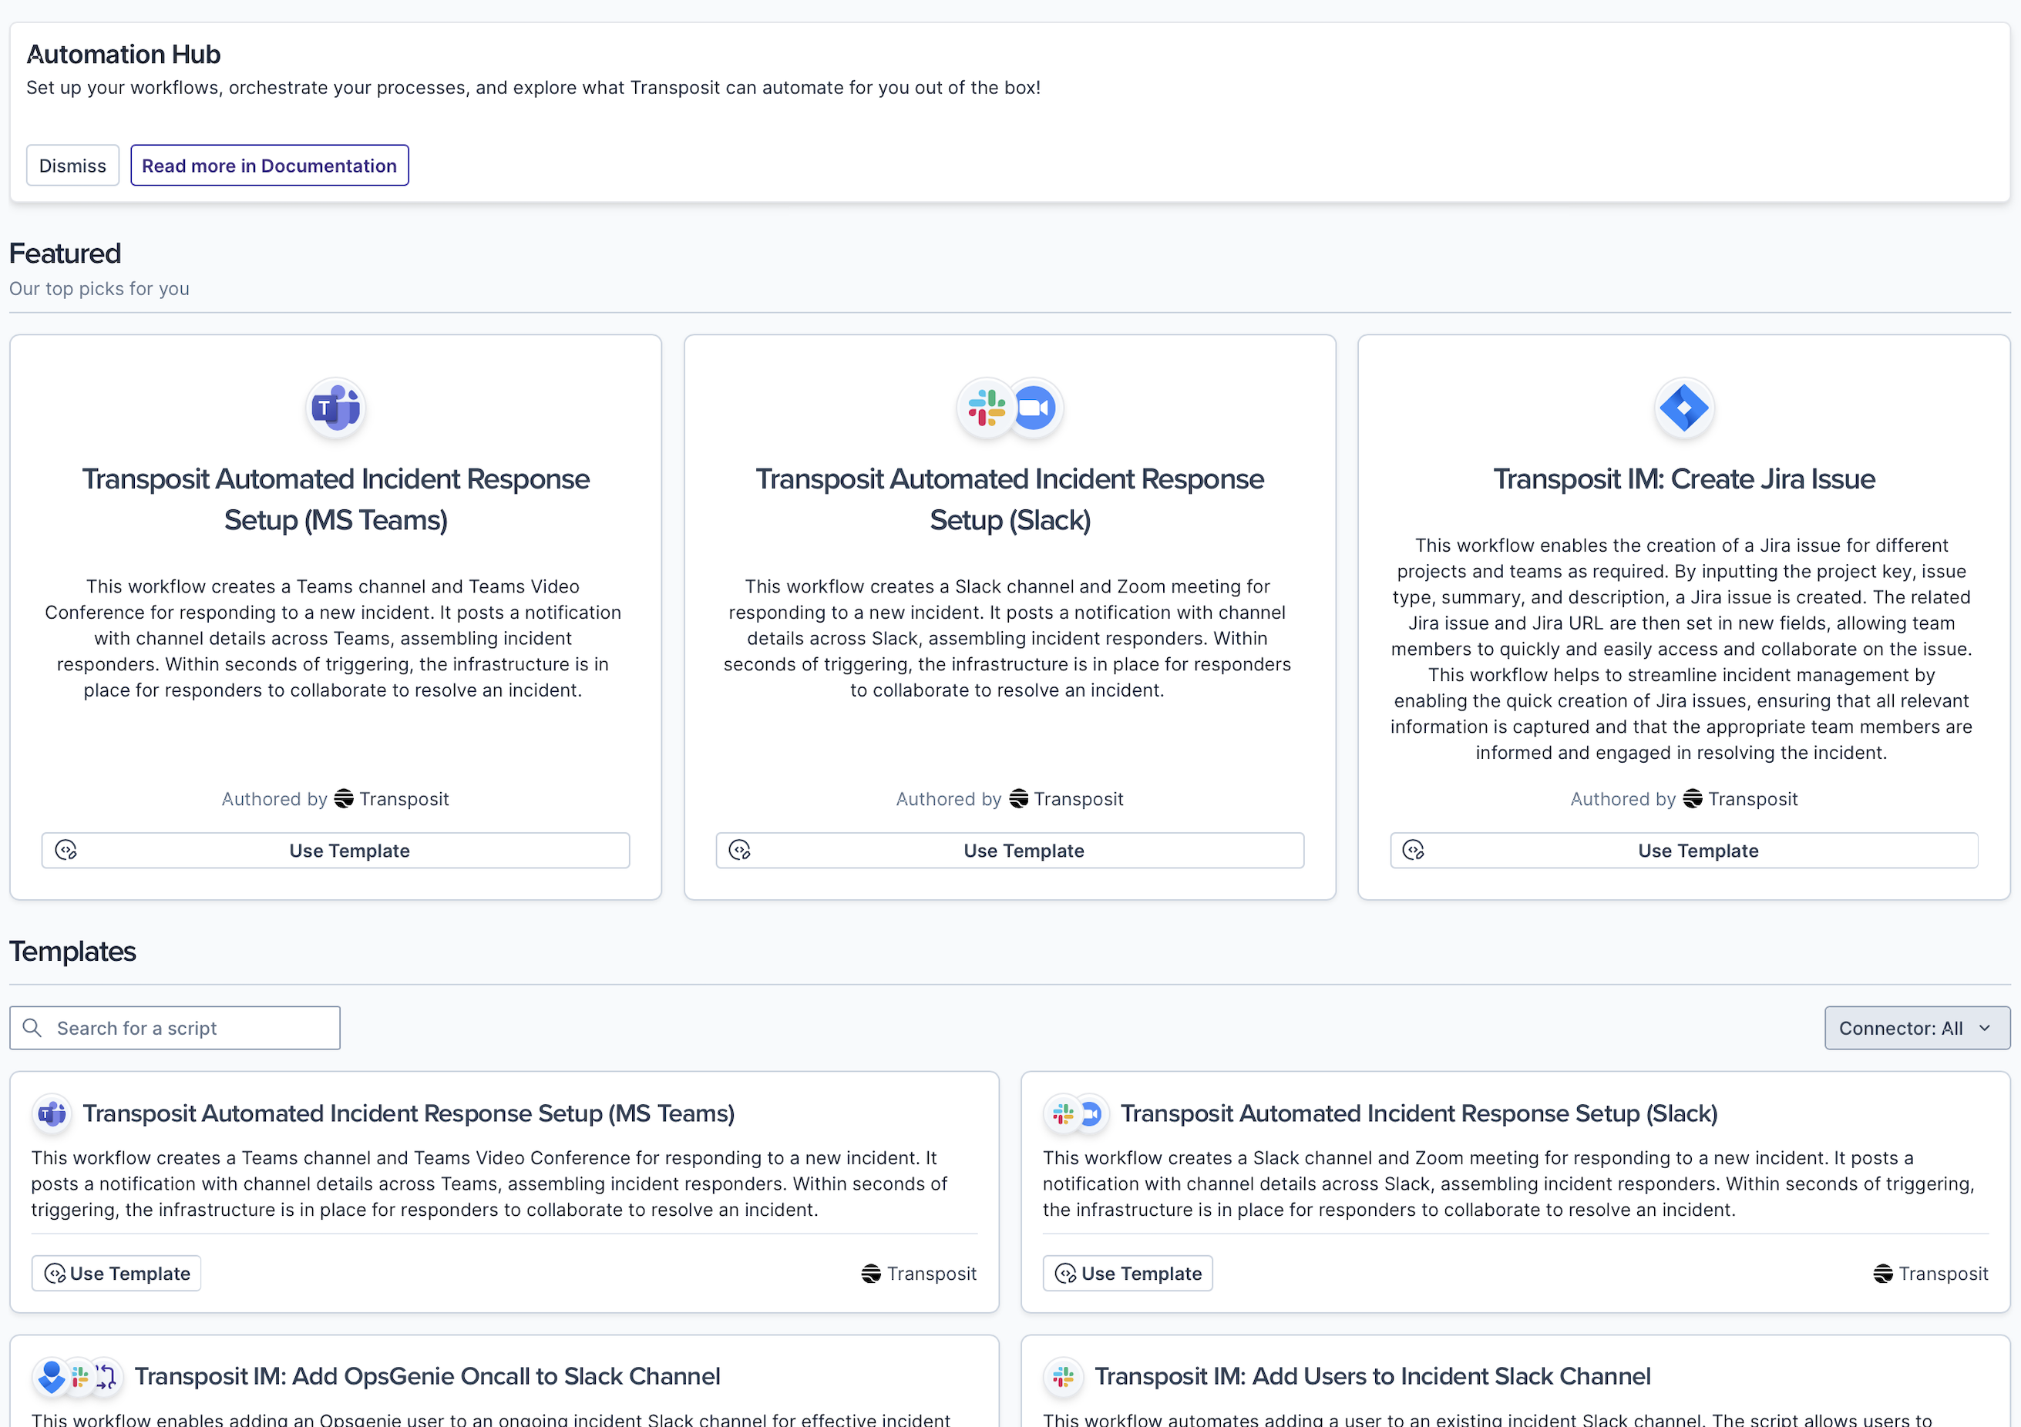2021x1427 pixels.
Task: Click the Zoom camera icon in featured card
Action: (1035, 408)
